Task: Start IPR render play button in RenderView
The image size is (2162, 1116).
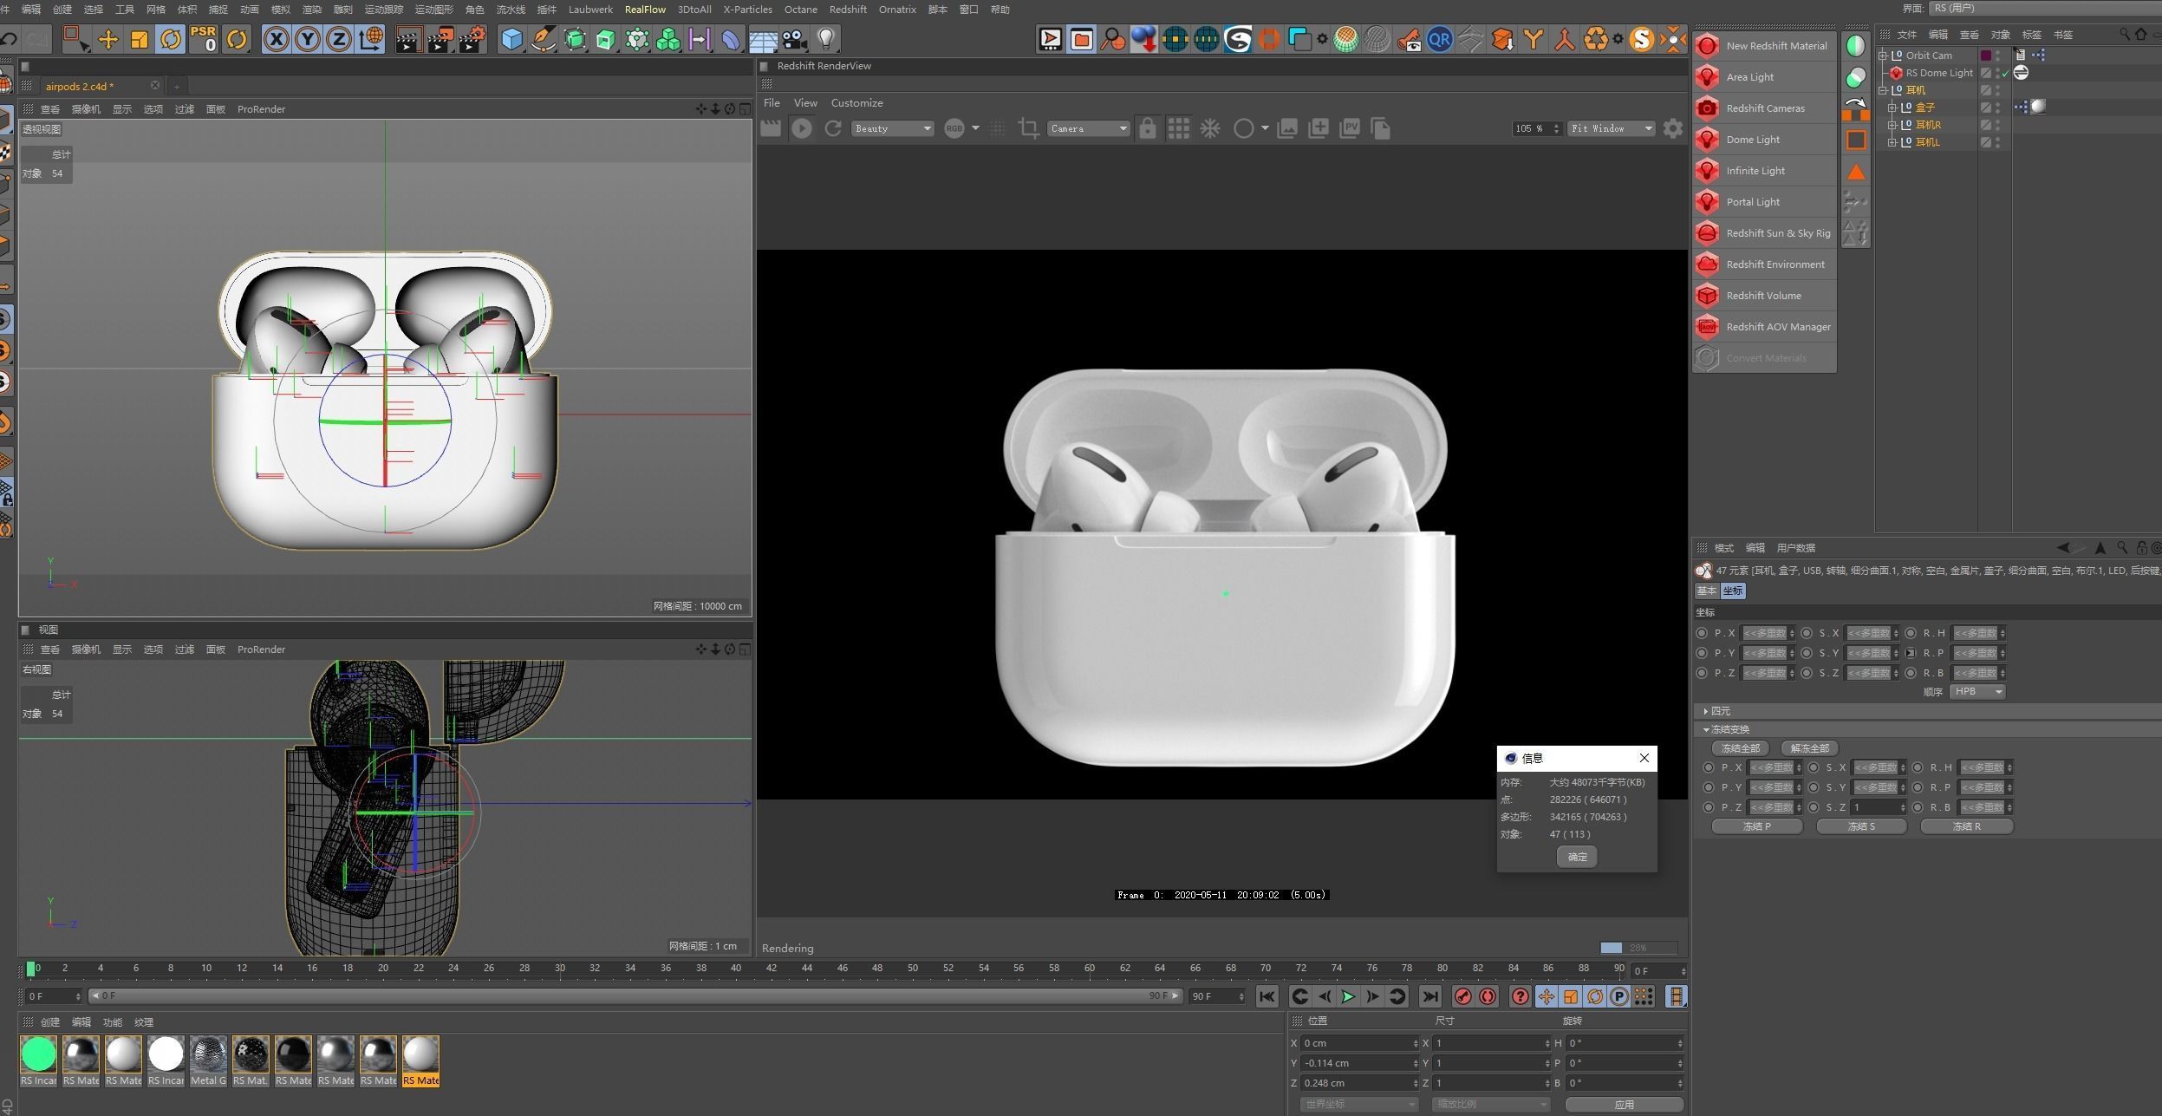Action: 802,128
